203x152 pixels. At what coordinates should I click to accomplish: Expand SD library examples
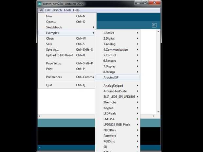(118, 147)
